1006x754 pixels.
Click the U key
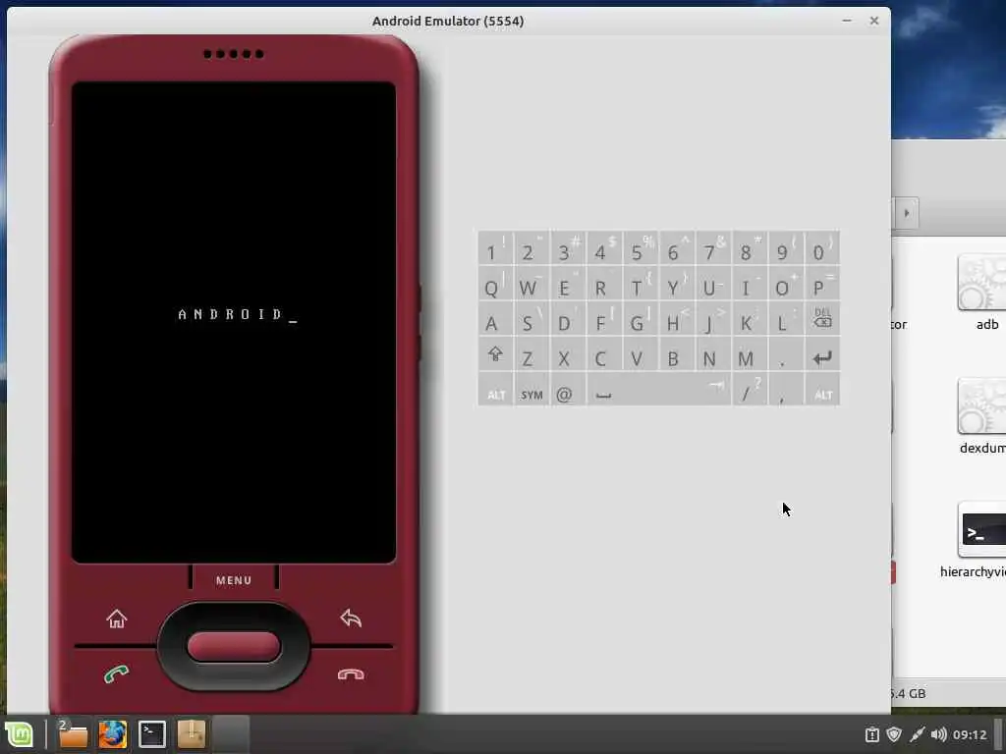click(x=713, y=284)
